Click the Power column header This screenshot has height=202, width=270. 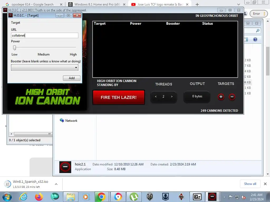pyautogui.click(x=136, y=23)
